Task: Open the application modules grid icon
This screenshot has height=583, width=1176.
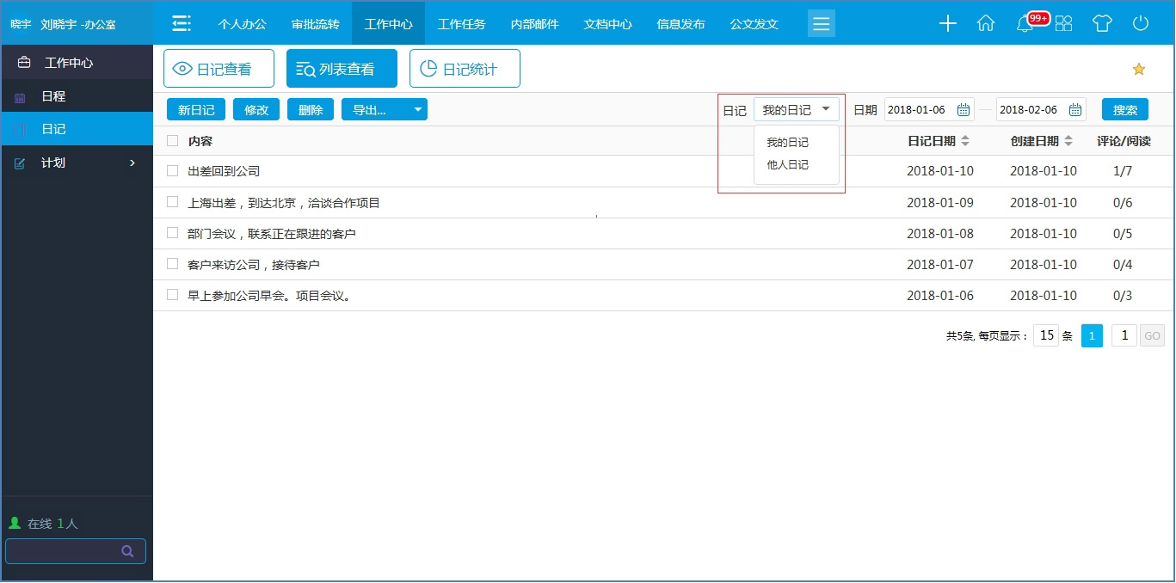Action: (1063, 23)
